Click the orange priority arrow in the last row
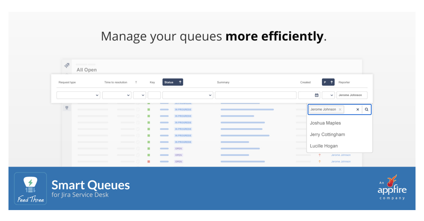Image resolution: width=424 pixels, height=221 pixels. pos(319,161)
